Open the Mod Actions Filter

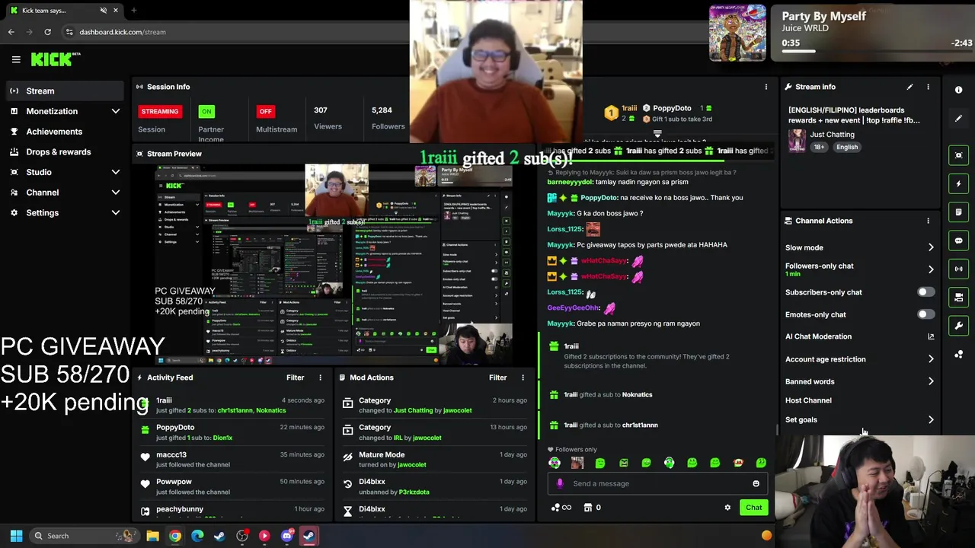tap(497, 378)
